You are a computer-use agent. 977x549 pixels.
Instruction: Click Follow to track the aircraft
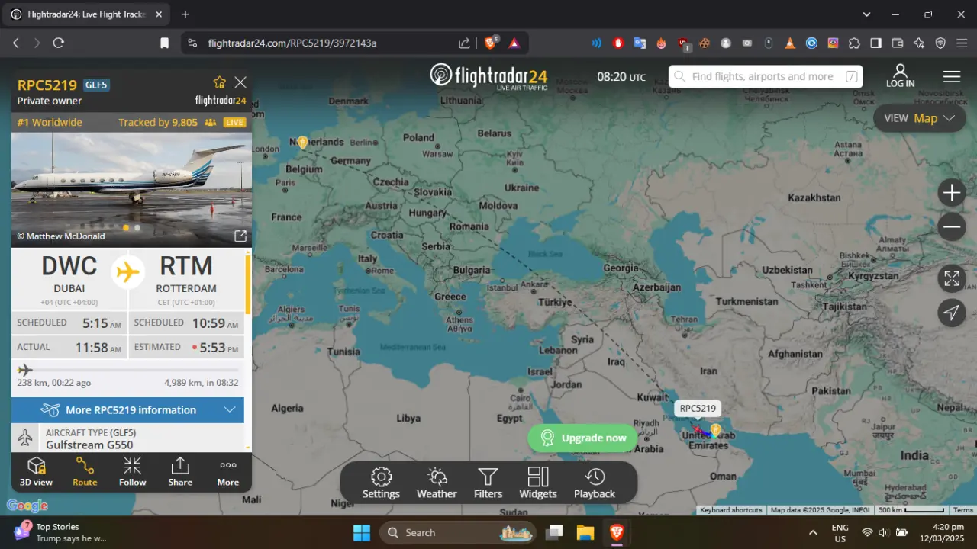[132, 471]
